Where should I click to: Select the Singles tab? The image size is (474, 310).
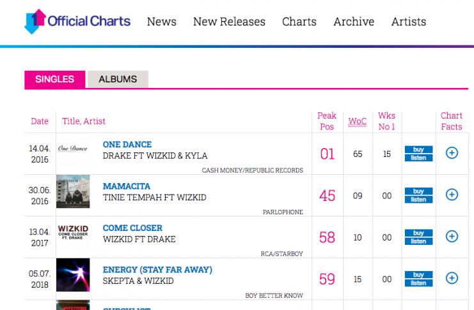click(x=55, y=80)
